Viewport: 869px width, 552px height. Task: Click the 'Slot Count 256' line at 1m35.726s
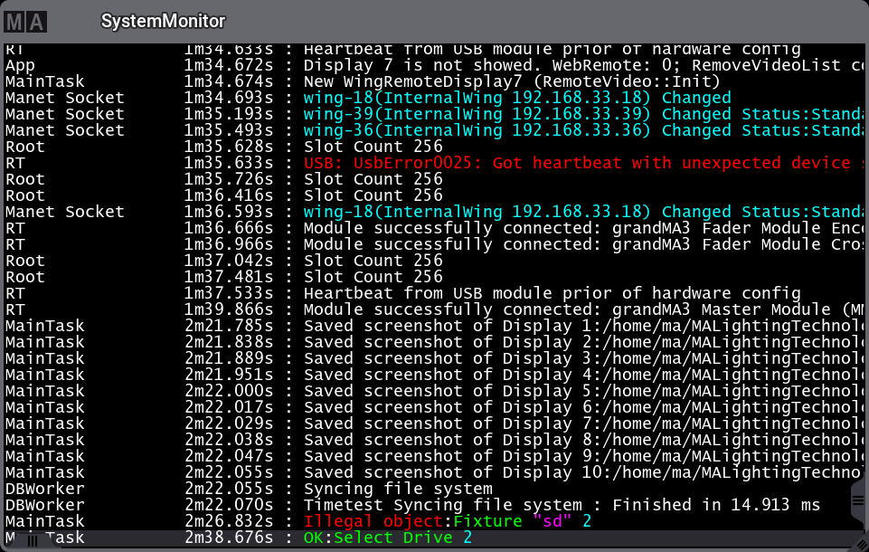click(434, 179)
